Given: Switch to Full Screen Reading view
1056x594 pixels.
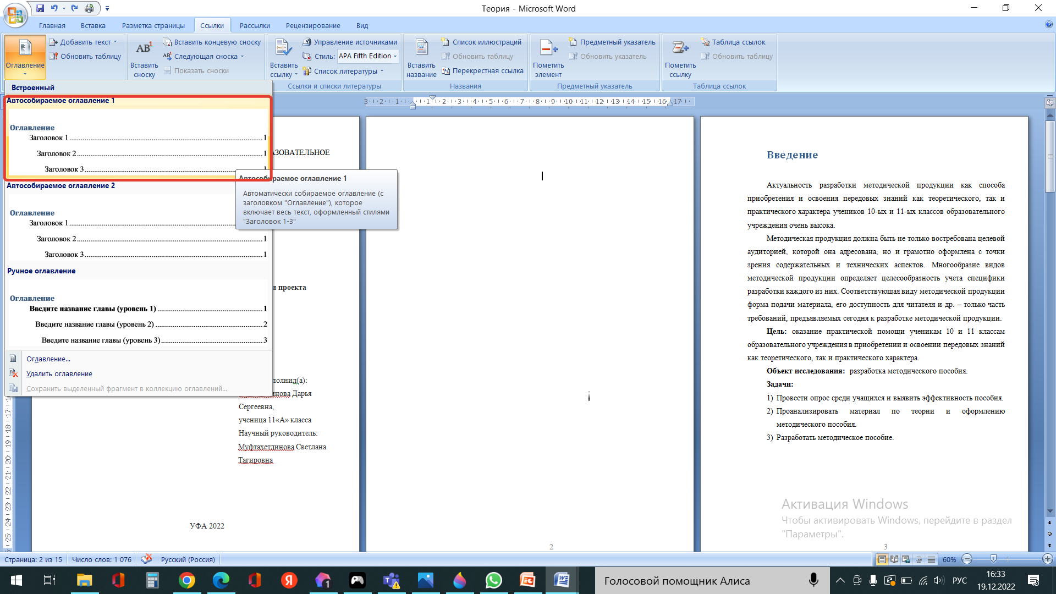Looking at the screenshot, I should coord(894,559).
